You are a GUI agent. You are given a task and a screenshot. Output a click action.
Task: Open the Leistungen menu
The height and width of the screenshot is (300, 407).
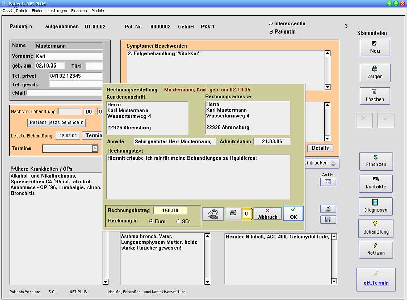click(x=57, y=11)
